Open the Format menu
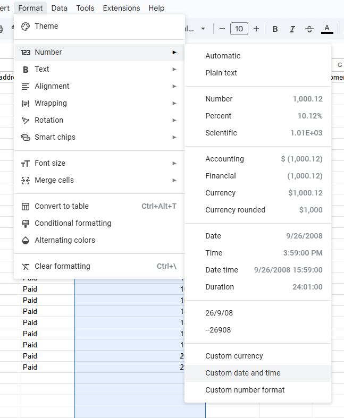The image size is (344, 418). tap(30, 8)
